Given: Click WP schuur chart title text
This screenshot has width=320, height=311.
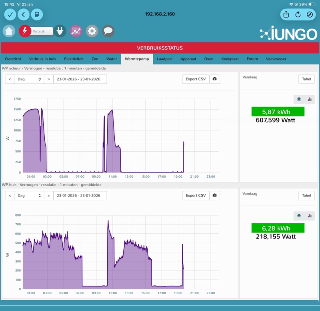Looking at the screenshot, I should [x=54, y=68].
